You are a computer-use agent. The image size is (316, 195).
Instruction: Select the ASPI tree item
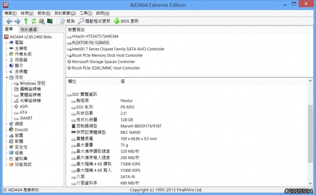point(21,107)
